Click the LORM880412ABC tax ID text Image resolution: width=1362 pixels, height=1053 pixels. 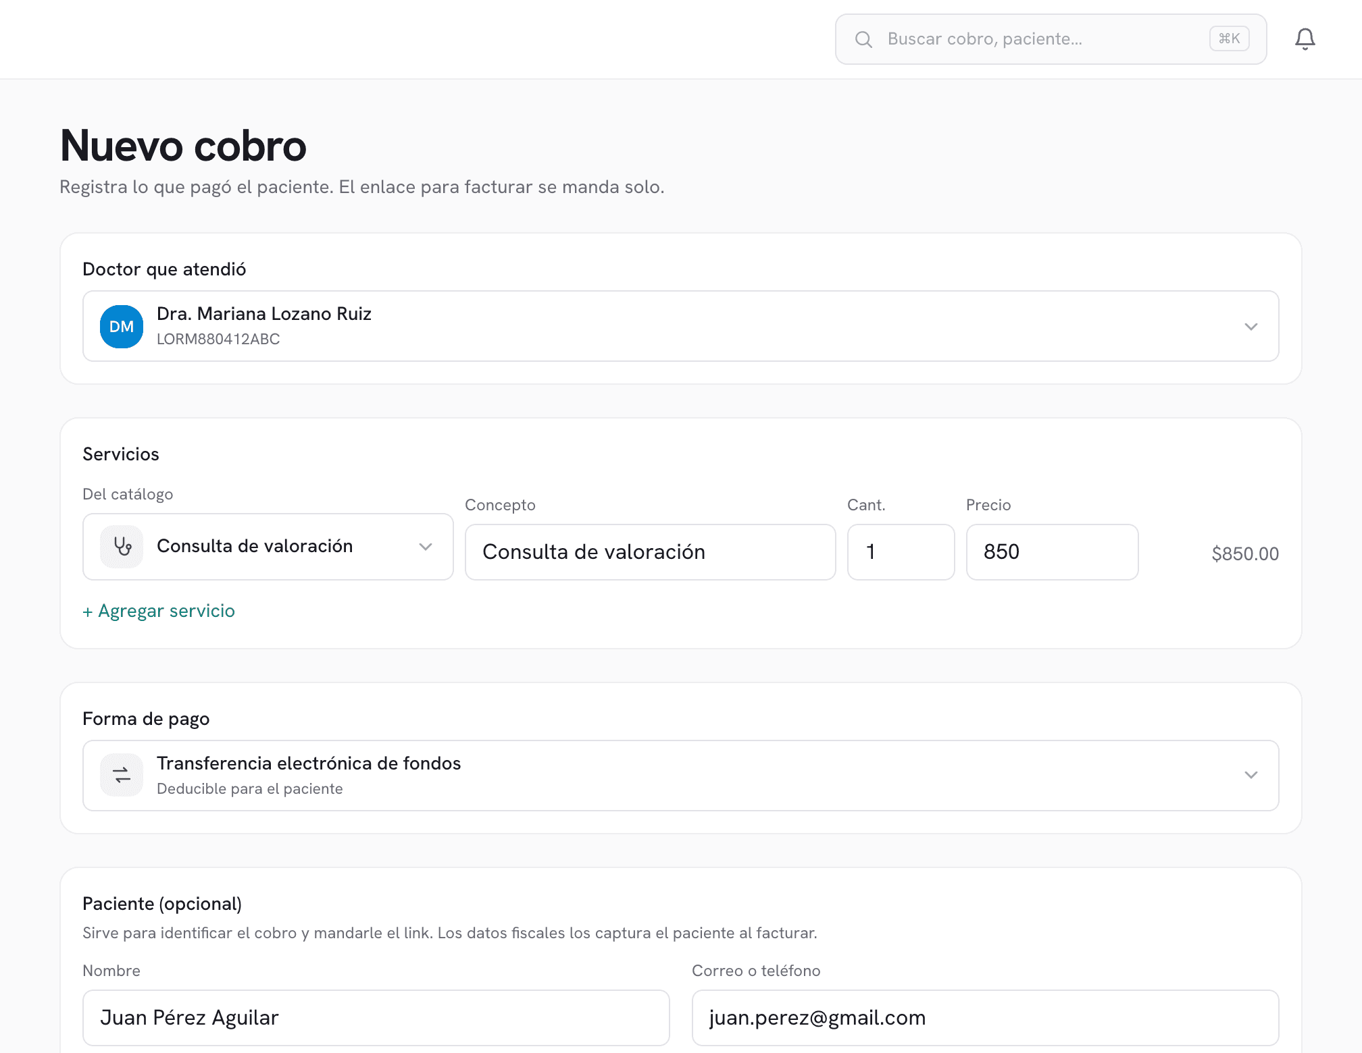point(218,339)
